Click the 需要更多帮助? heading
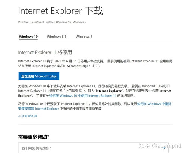 [x=34, y=137]
